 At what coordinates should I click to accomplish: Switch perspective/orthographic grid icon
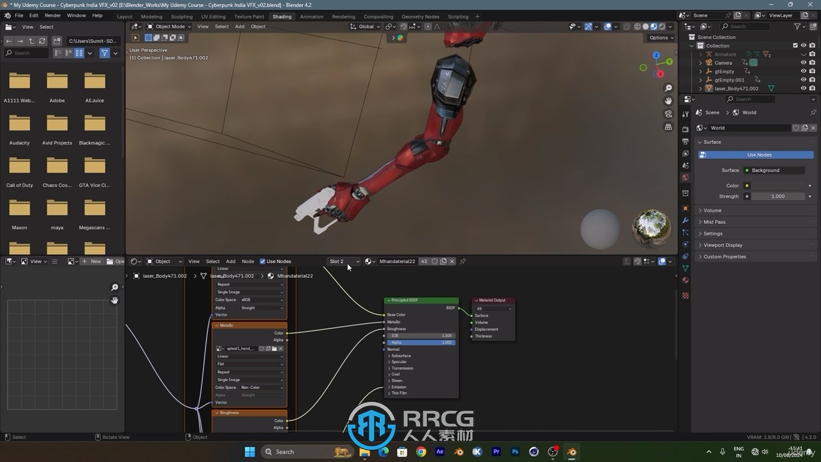tap(668, 127)
